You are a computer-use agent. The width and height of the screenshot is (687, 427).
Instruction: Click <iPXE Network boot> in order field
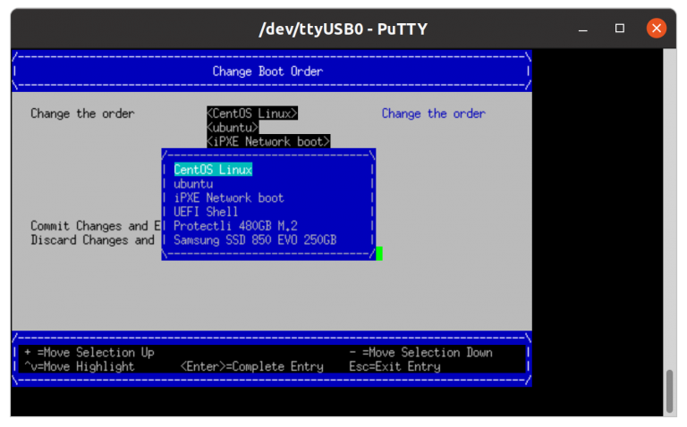pos(268,141)
